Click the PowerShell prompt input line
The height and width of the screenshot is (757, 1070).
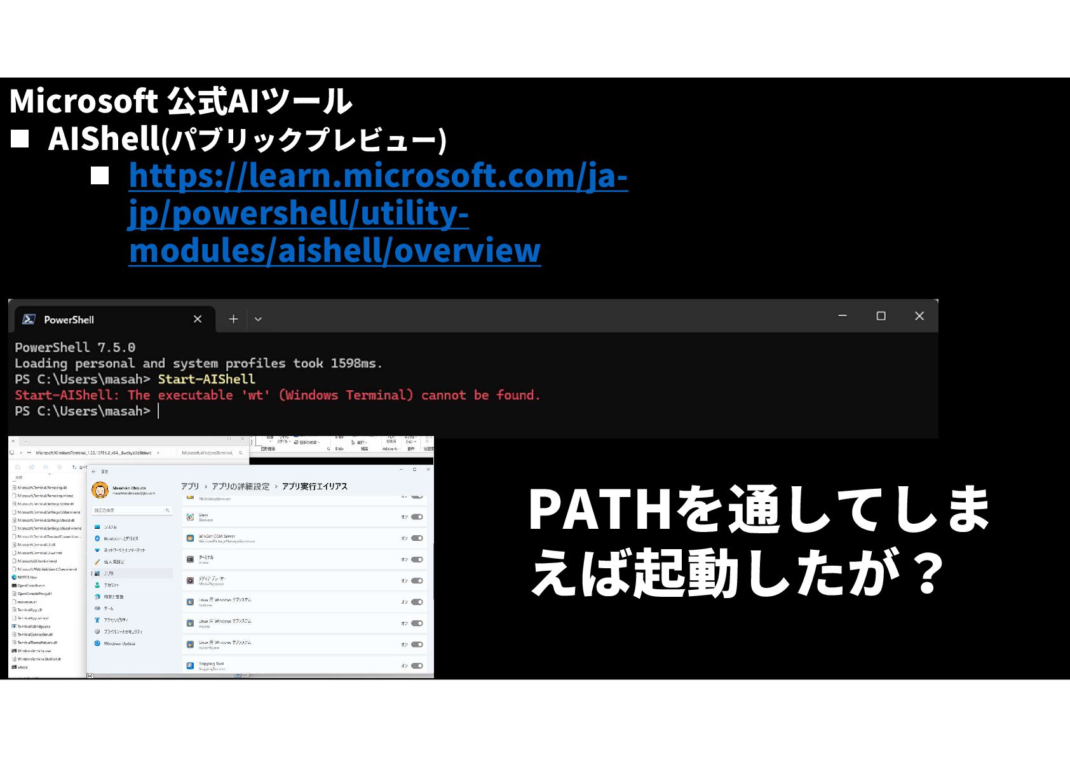[x=159, y=411]
